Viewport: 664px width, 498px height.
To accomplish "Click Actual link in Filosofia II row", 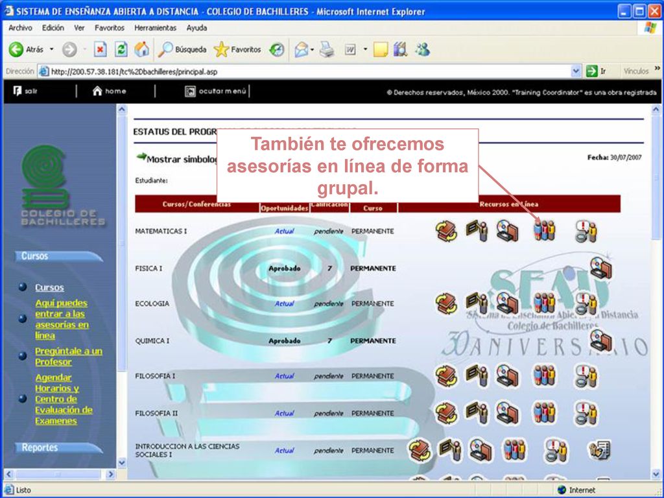I will [x=284, y=413].
